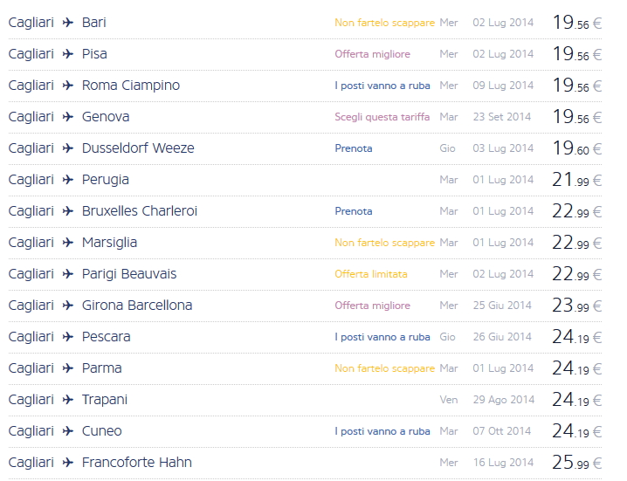This screenshot has width=627, height=481.
Task: Click the plane icon in the Trapani row
Action: [68, 400]
